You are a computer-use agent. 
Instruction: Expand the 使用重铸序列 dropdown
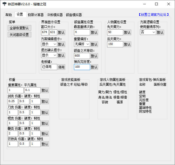click(148, 32)
